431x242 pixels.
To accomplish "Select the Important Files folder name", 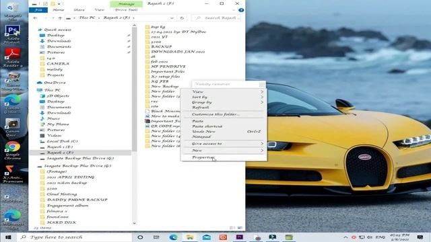I will point(168,71).
